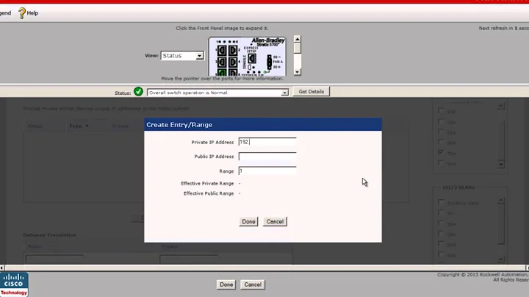Image resolution: width=529 pixels, height=297 pixels.
Task: Focus Gateway Translation Public field
Action: tap(54, 260)
